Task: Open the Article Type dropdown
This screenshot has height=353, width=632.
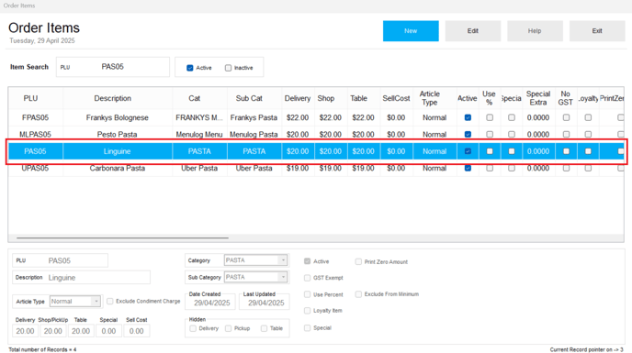Action: click(x=96, y=301)
